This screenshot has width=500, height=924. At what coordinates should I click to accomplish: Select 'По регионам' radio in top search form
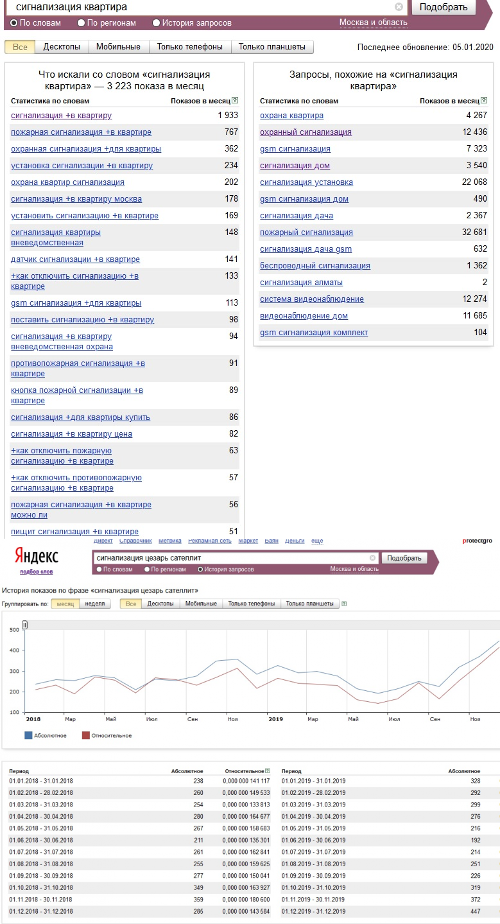tap(81, 23)
